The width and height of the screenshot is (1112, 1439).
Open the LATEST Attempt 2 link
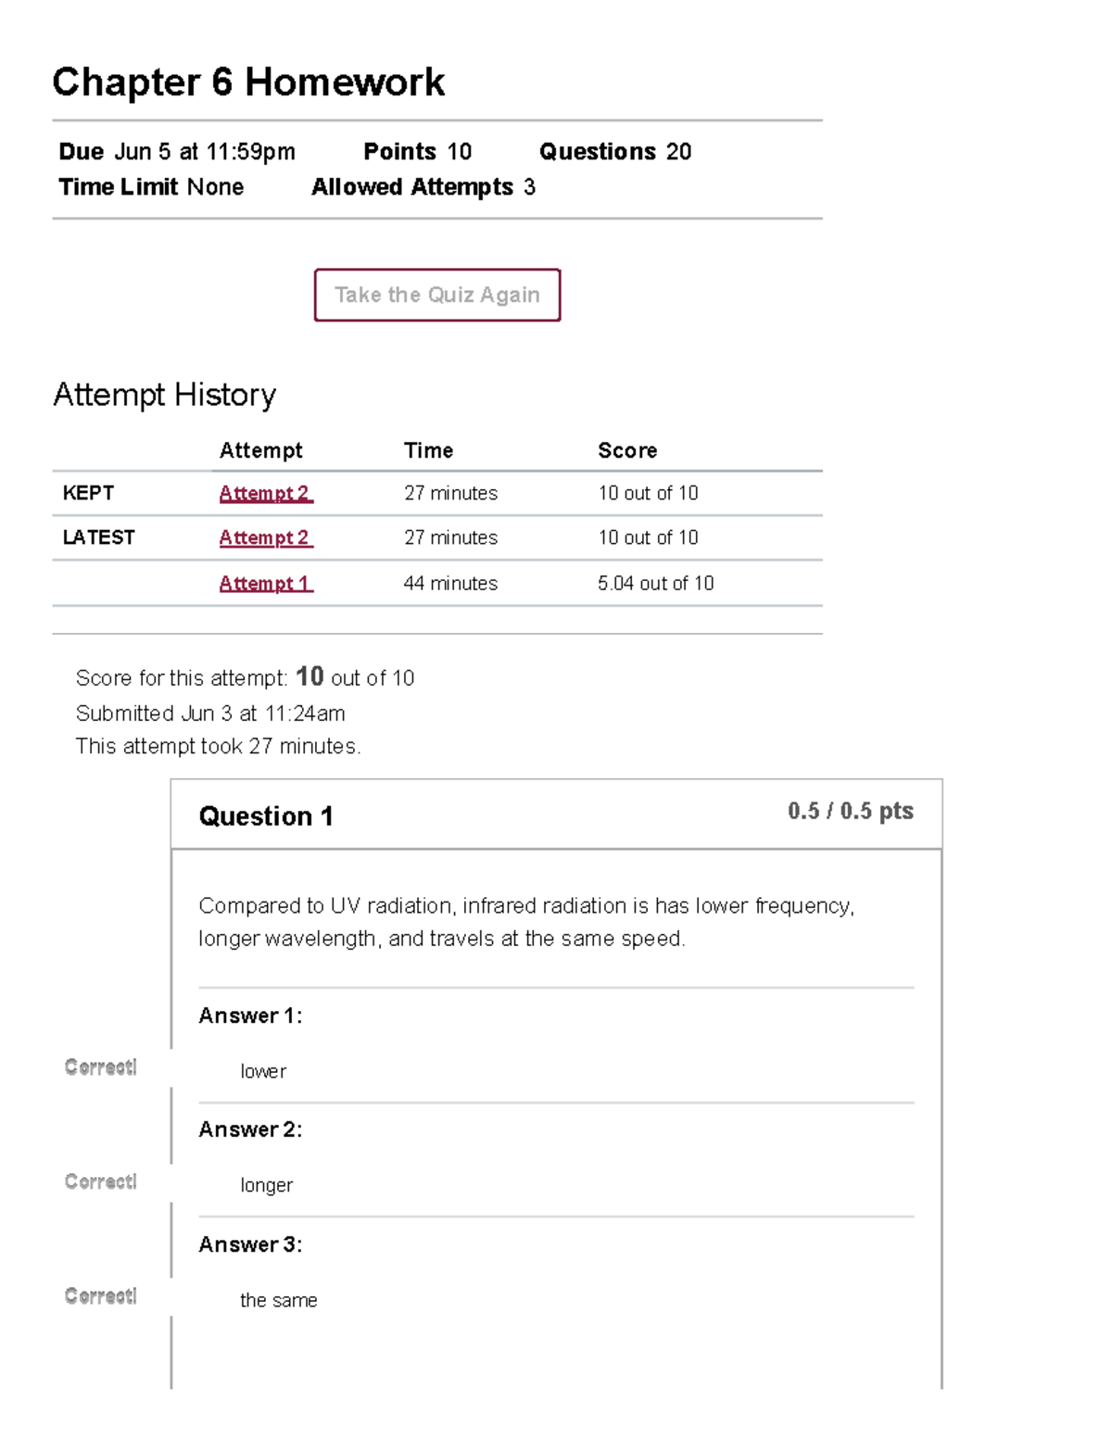(265, 537)
